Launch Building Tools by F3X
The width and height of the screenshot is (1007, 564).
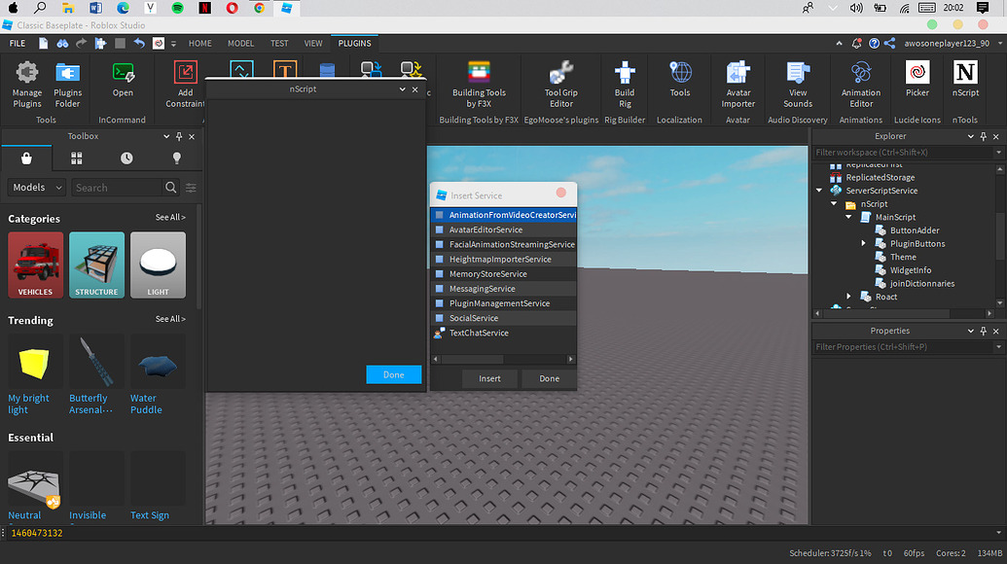point(479,85)
